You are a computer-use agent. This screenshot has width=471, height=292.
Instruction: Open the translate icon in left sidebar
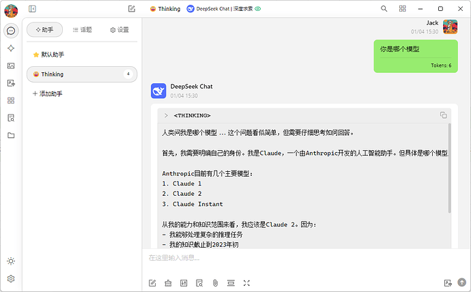coord(11,83)
